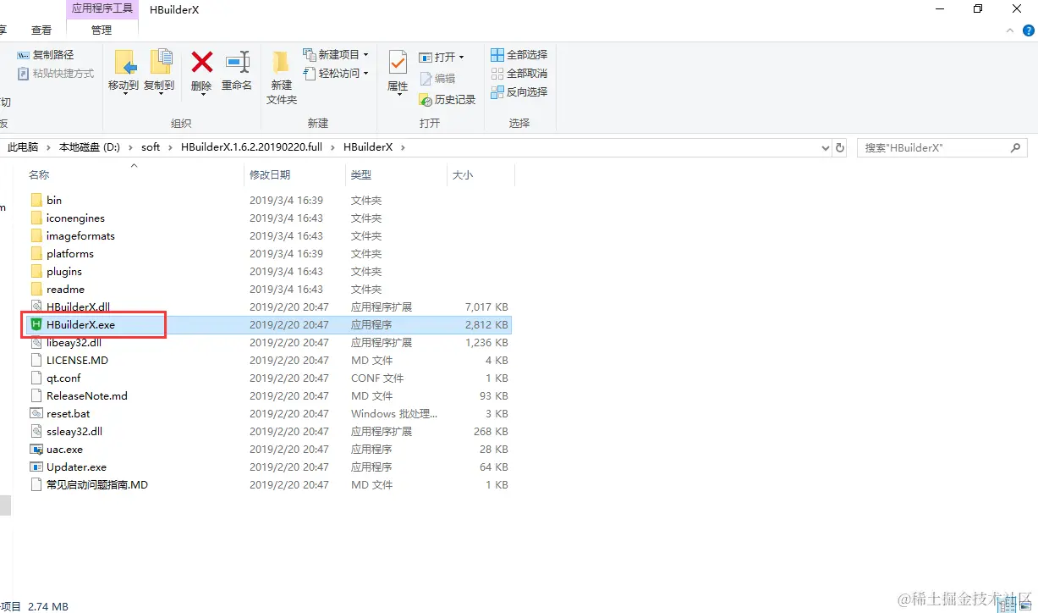Open the Manage (管理) ribbon tab
This screenshot has width=1038, height=613.
[102, 29]
